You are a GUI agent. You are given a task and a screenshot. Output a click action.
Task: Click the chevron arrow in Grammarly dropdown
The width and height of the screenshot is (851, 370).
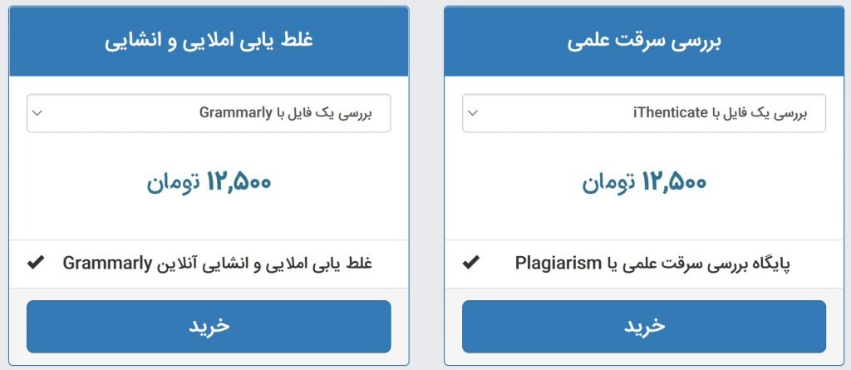click(37, 113)
